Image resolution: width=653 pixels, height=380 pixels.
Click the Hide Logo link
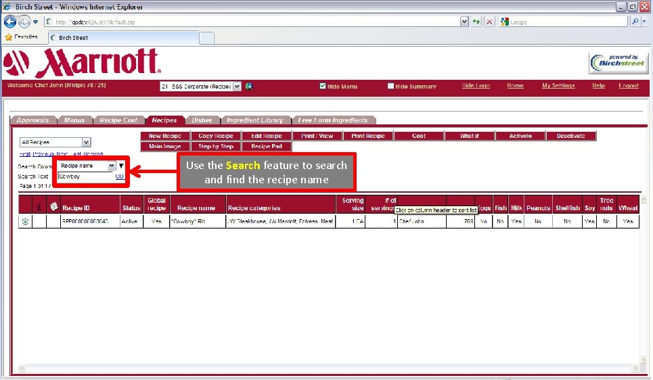tap(476, 85)
